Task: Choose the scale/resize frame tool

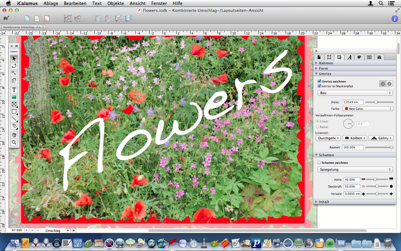Action: 14,73
